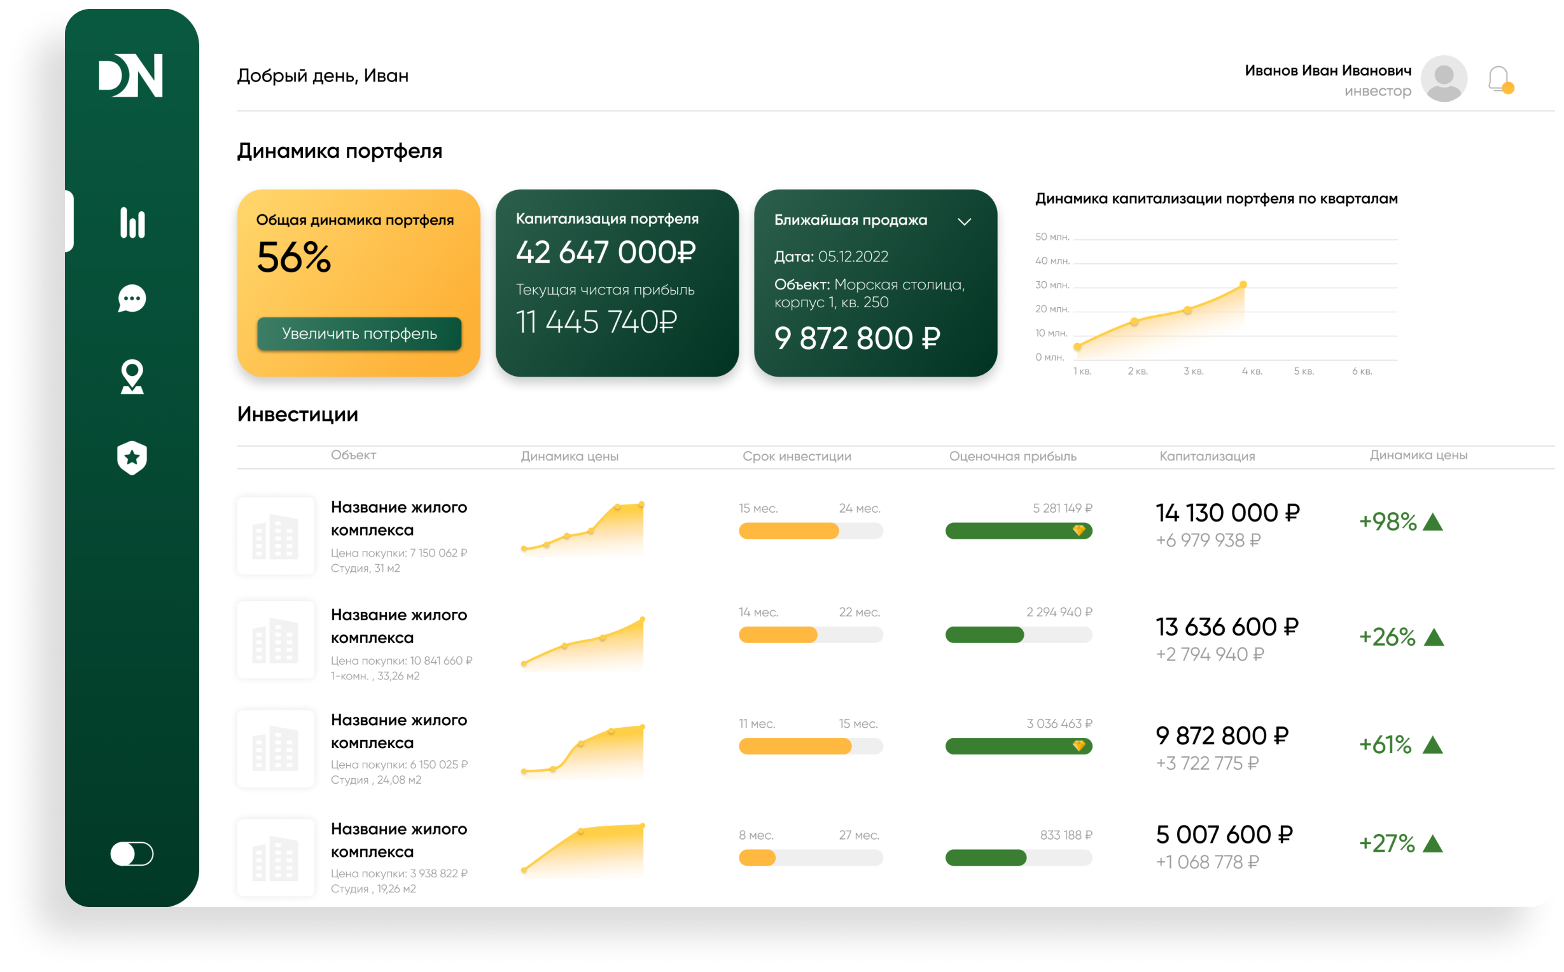This screenshot has width=1564, height=972.
Task: Click the Капитализация column header
Action: tap(1206, 457)
